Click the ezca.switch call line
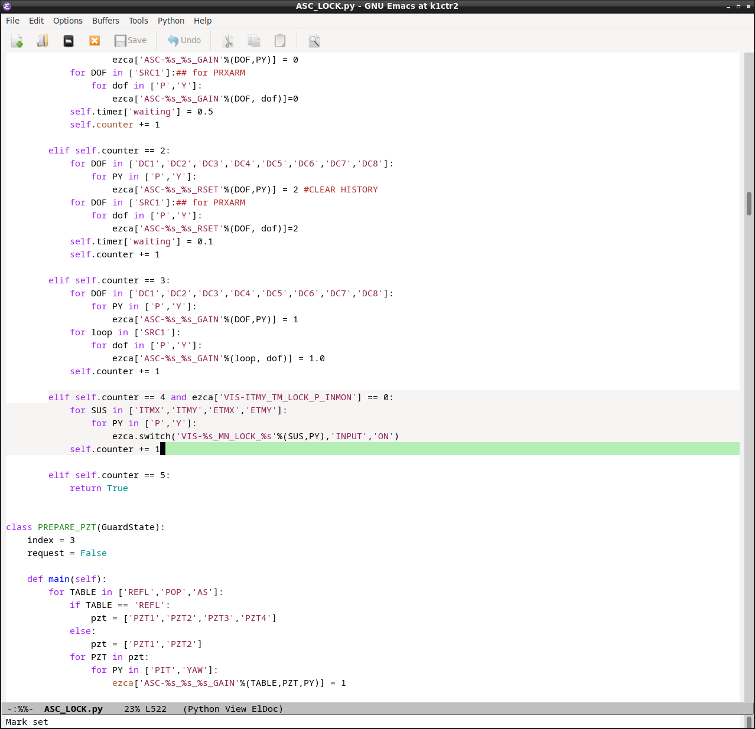 coord(256,436)
